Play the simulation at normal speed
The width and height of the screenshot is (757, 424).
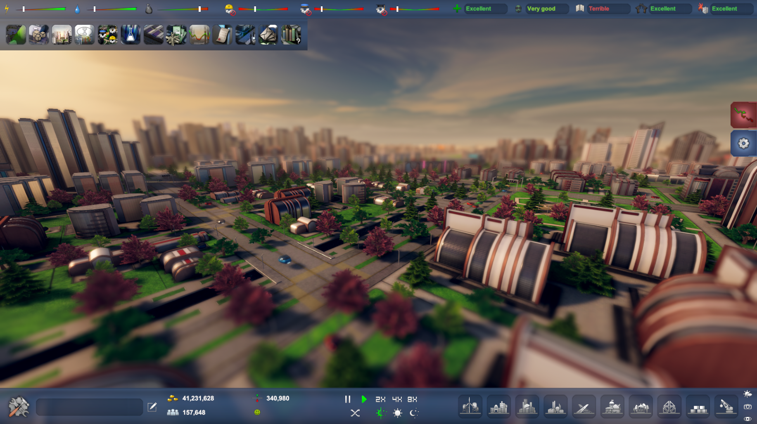coord(364,399)
